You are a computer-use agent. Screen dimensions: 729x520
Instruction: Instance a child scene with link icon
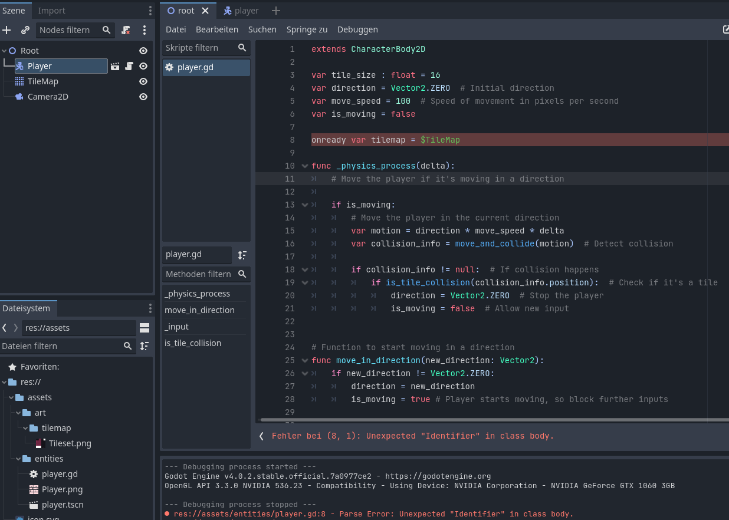pyautogui.click(x=25, y=30)
